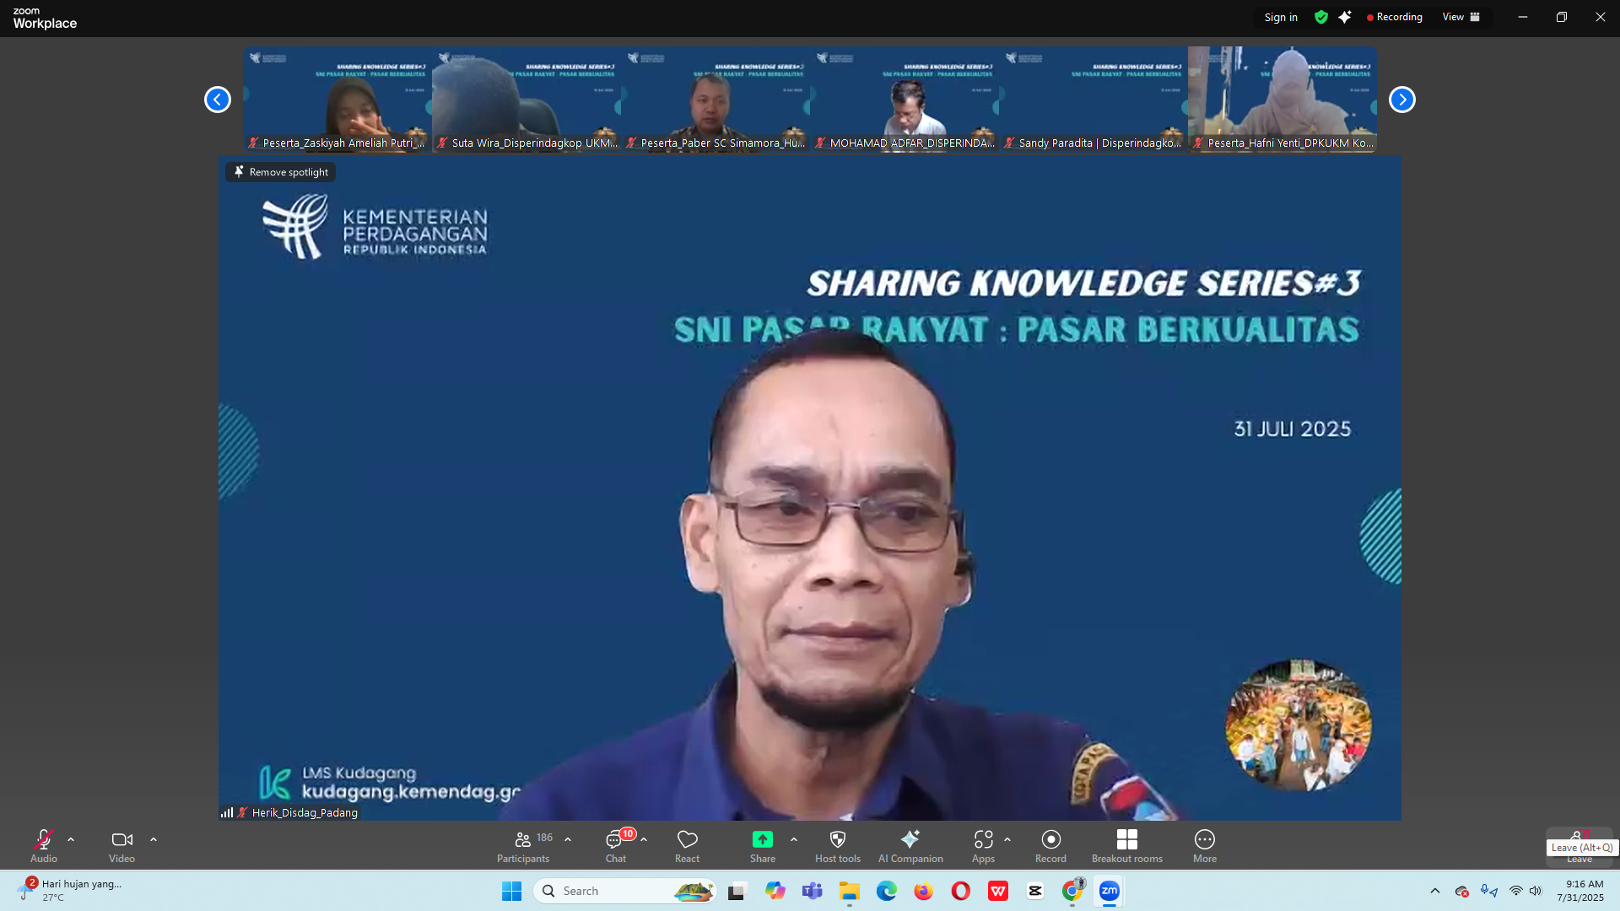Open AI Companion
This screenshot has width=1620, height=911.
click(x=910, y=846)
